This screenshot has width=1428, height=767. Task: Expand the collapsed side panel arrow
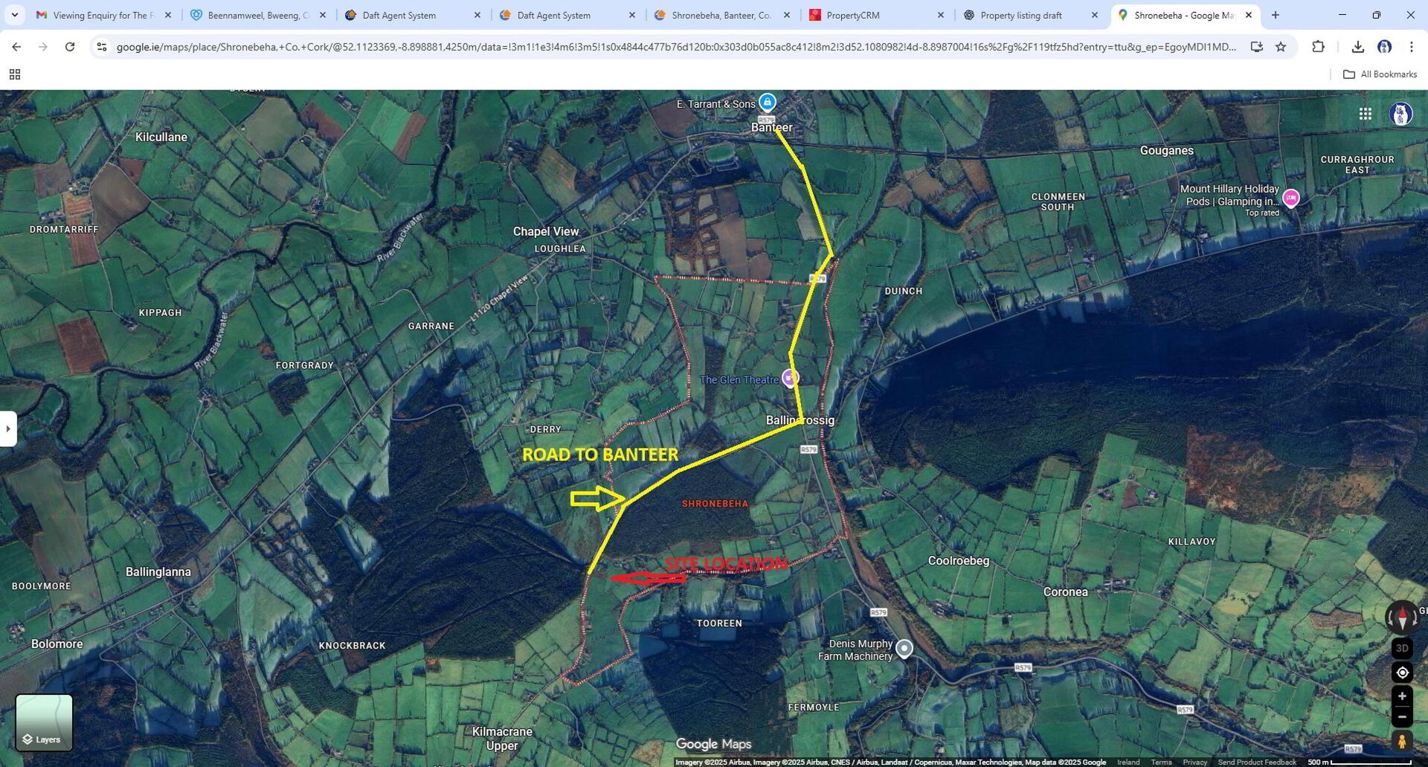click(x=8, y=429)
